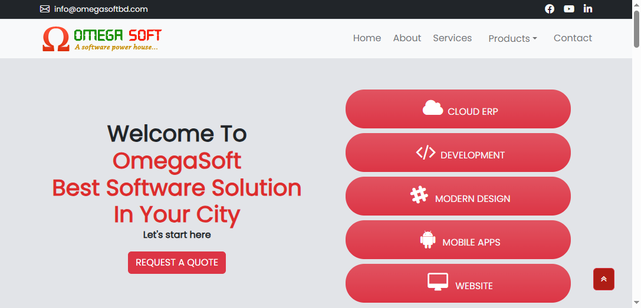Image resolution: width=641 pixels, height=308 pixels.
Task: Go to the Home menu item
Action: pyautogui.click(x=367, y=38)
